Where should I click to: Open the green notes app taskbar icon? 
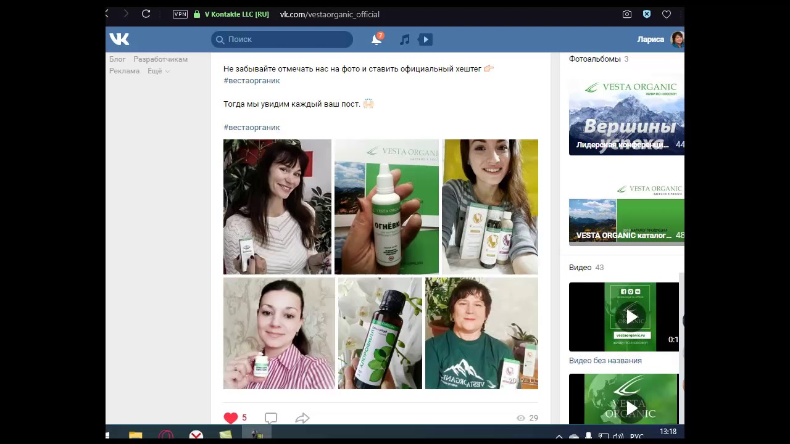[226, 435]
